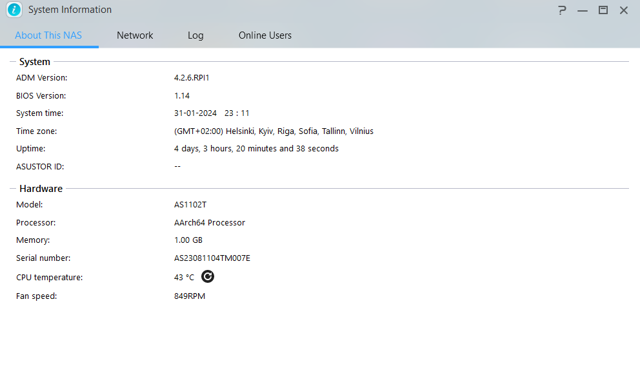
Task: Click the System section heading
Action: [x=35, y=62]
